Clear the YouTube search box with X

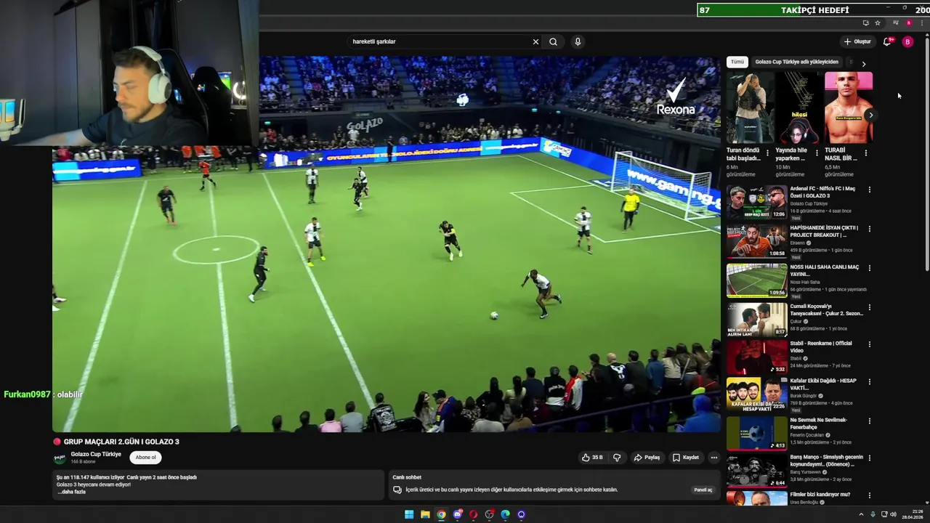coord(535,41)
